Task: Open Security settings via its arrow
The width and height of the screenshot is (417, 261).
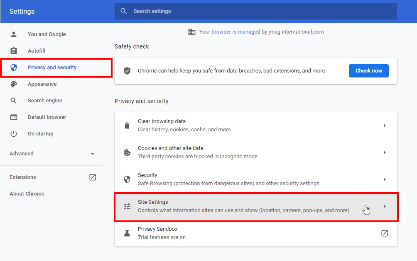Action: click(385, 179)
